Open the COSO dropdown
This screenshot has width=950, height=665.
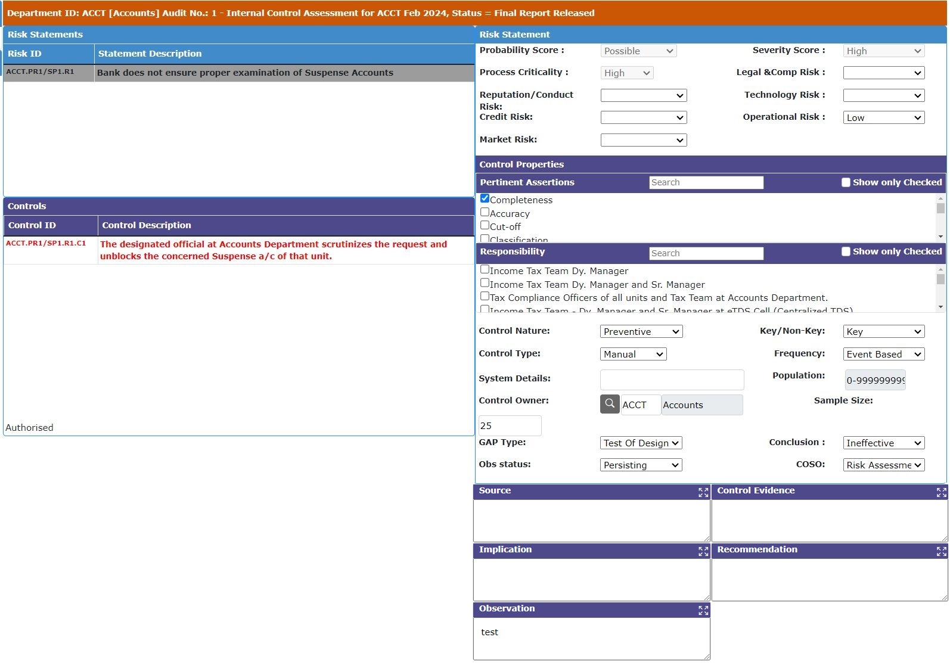tap(884, 465)
